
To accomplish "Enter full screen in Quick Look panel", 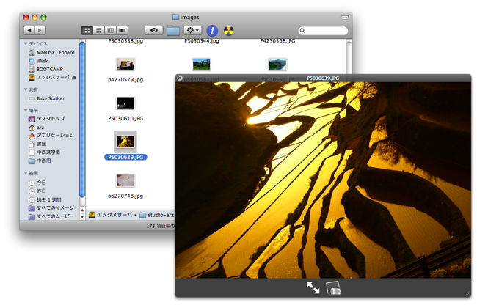I will pos(313,288).
